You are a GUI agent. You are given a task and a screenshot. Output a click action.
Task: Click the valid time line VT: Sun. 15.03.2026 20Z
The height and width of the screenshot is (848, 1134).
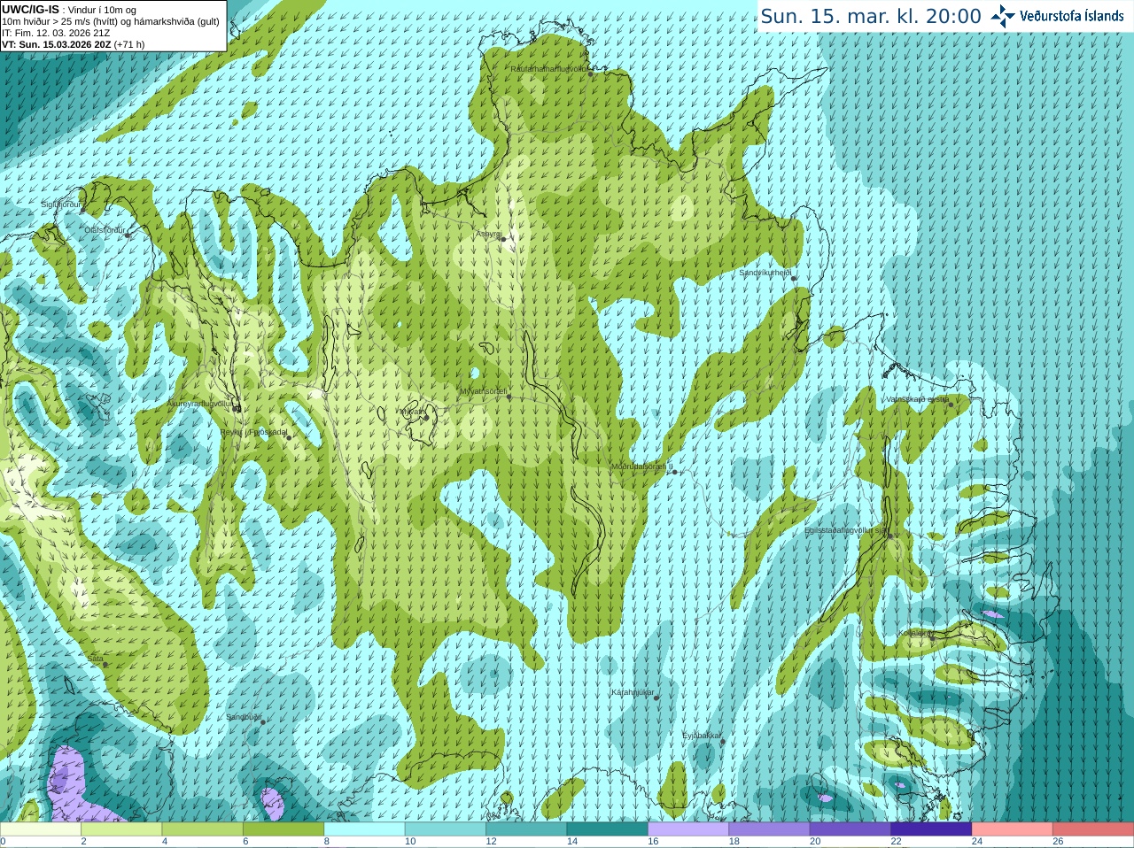(x=58, y=44)
